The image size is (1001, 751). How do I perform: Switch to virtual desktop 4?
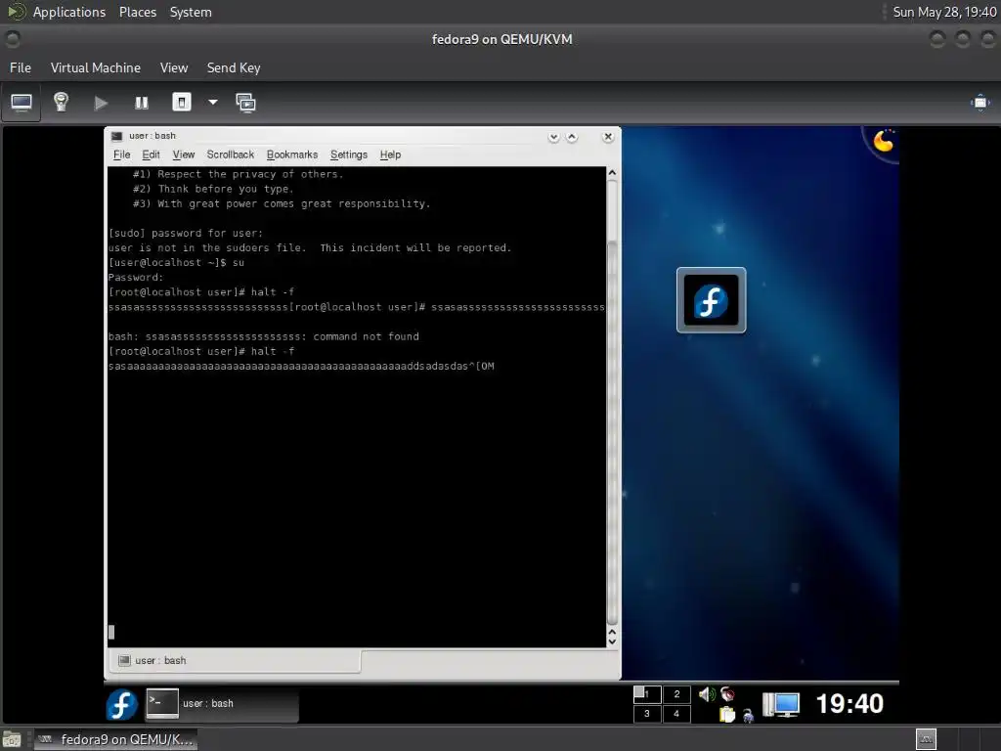pyautogui.click(x=676, y=713)
